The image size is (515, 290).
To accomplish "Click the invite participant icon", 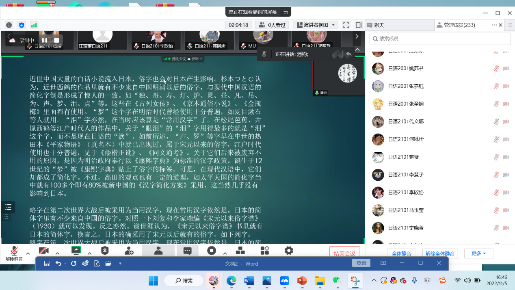I will [129, 251].
